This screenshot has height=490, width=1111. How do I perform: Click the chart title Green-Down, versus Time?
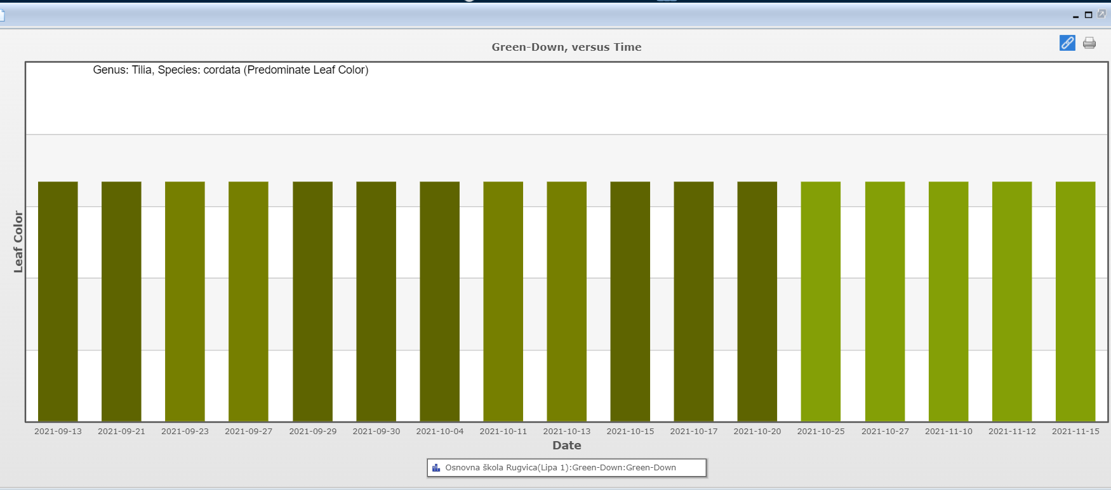coord(566,47)
